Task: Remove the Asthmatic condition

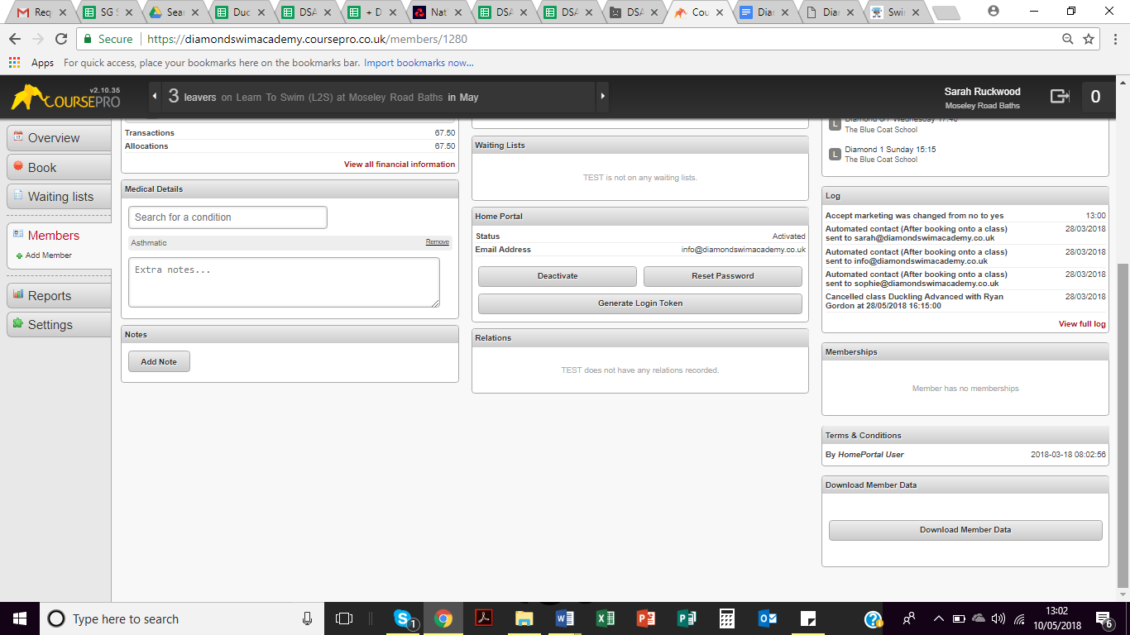Action: 438,242
